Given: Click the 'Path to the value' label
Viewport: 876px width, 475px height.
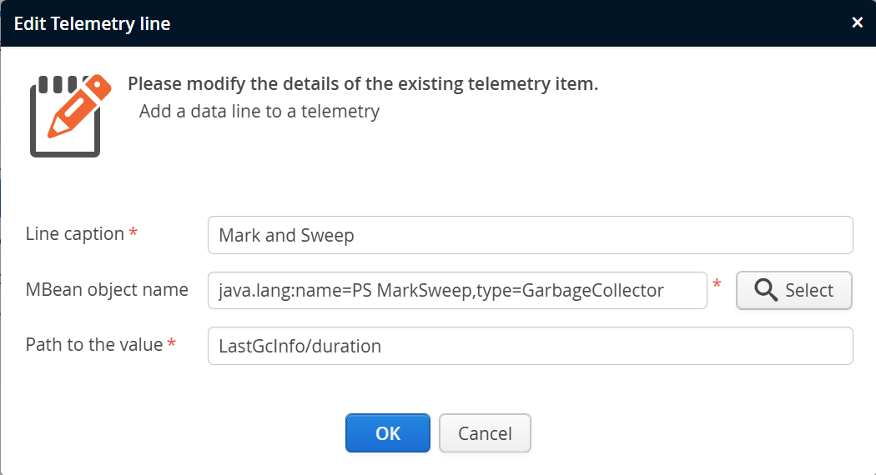Looking at the screenshot, I should 94,344.
